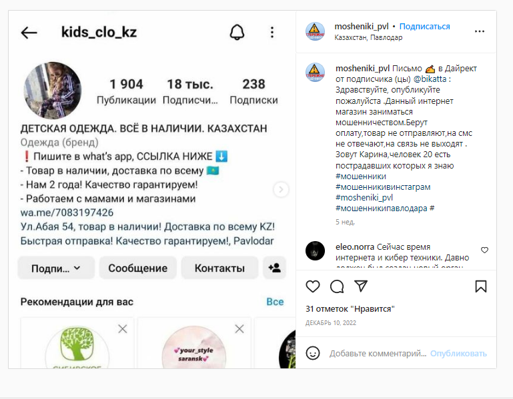Open the emoji picker smiley icon
513x399 pixels.
click(x=313, y=353)
